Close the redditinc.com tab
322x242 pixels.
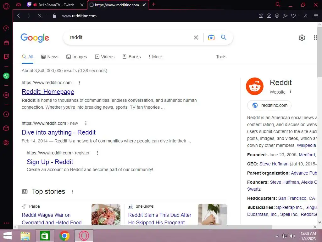144,5
